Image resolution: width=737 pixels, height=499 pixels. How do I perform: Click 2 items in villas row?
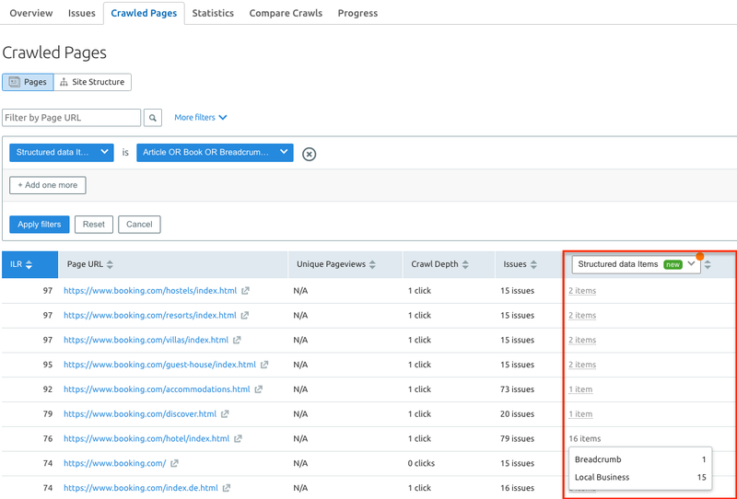pyautogui.click(x=582, y=340)
